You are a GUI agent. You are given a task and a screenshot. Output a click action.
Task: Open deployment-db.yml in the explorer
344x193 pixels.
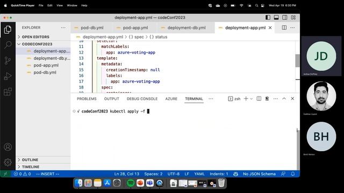point(43,58)
